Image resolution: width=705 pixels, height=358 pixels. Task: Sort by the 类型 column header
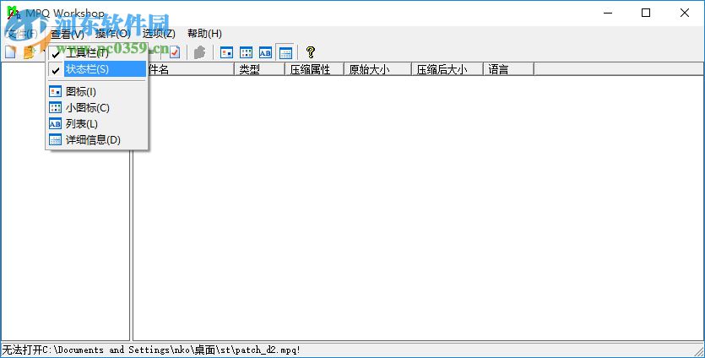(x=259, y=69)
